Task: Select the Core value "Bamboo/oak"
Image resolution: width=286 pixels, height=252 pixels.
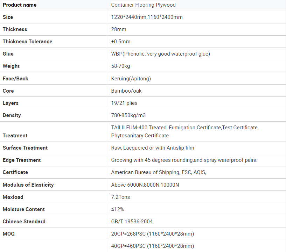Action: click(126, 91)
